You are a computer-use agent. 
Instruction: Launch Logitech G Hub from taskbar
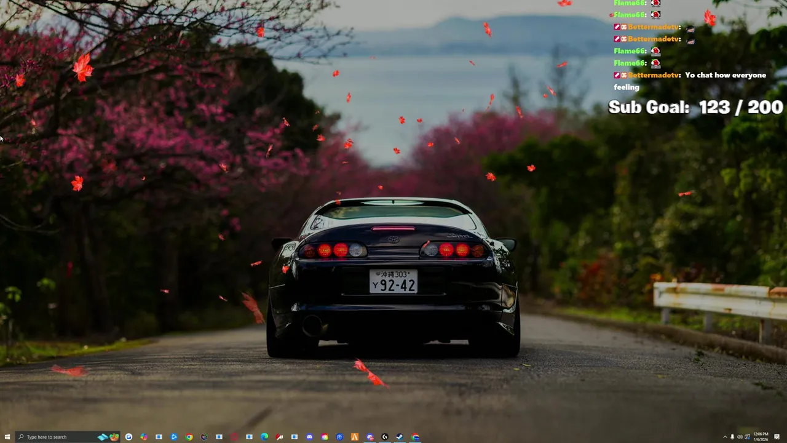[384, 437]
